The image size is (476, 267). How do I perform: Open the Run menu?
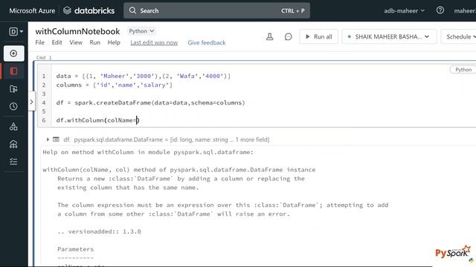95,43
